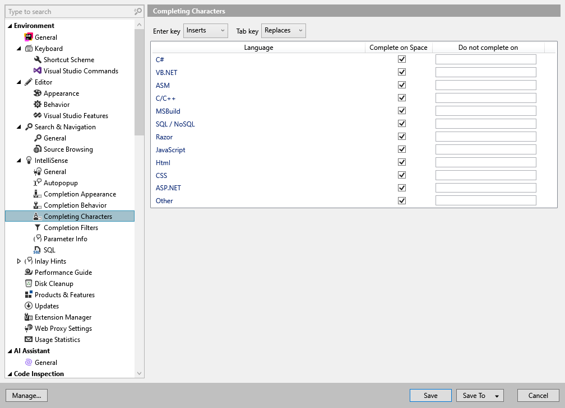Expand the Inlay Hints node

point(18,261)
